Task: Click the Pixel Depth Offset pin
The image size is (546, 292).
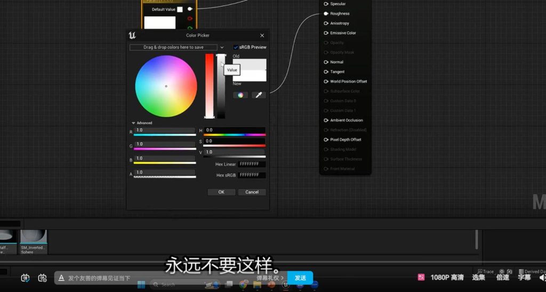Action: pyautogui.click(x=326, y=140)
